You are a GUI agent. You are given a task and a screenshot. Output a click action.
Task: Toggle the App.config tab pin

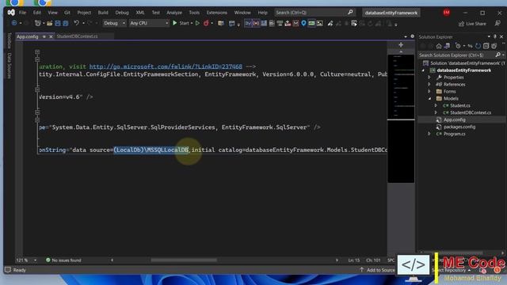coord(44,36)
